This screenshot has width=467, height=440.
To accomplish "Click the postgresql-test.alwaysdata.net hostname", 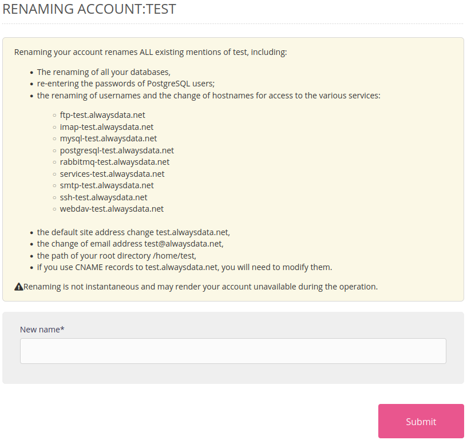I will point(117,150).
